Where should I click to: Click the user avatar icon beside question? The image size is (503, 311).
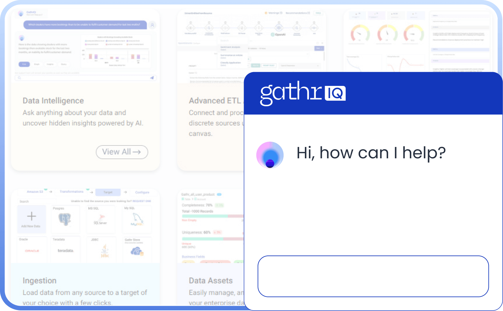click(x=152, y=25)
